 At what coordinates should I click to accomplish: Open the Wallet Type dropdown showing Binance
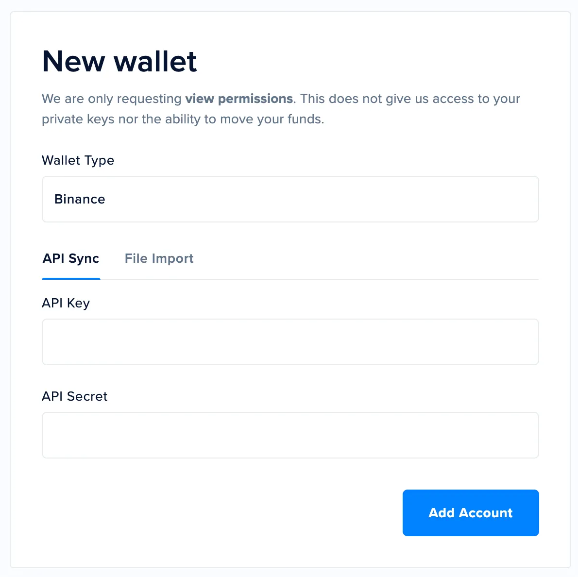[x=290, y=199]
